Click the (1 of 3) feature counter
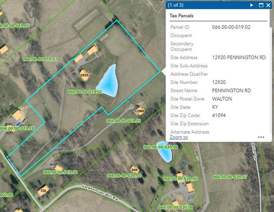Viewport: 274px width, 212px height. (176, 5)
